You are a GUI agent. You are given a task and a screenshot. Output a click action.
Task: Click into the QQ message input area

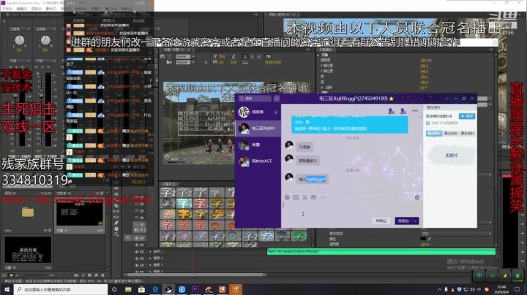pos(351,210)
